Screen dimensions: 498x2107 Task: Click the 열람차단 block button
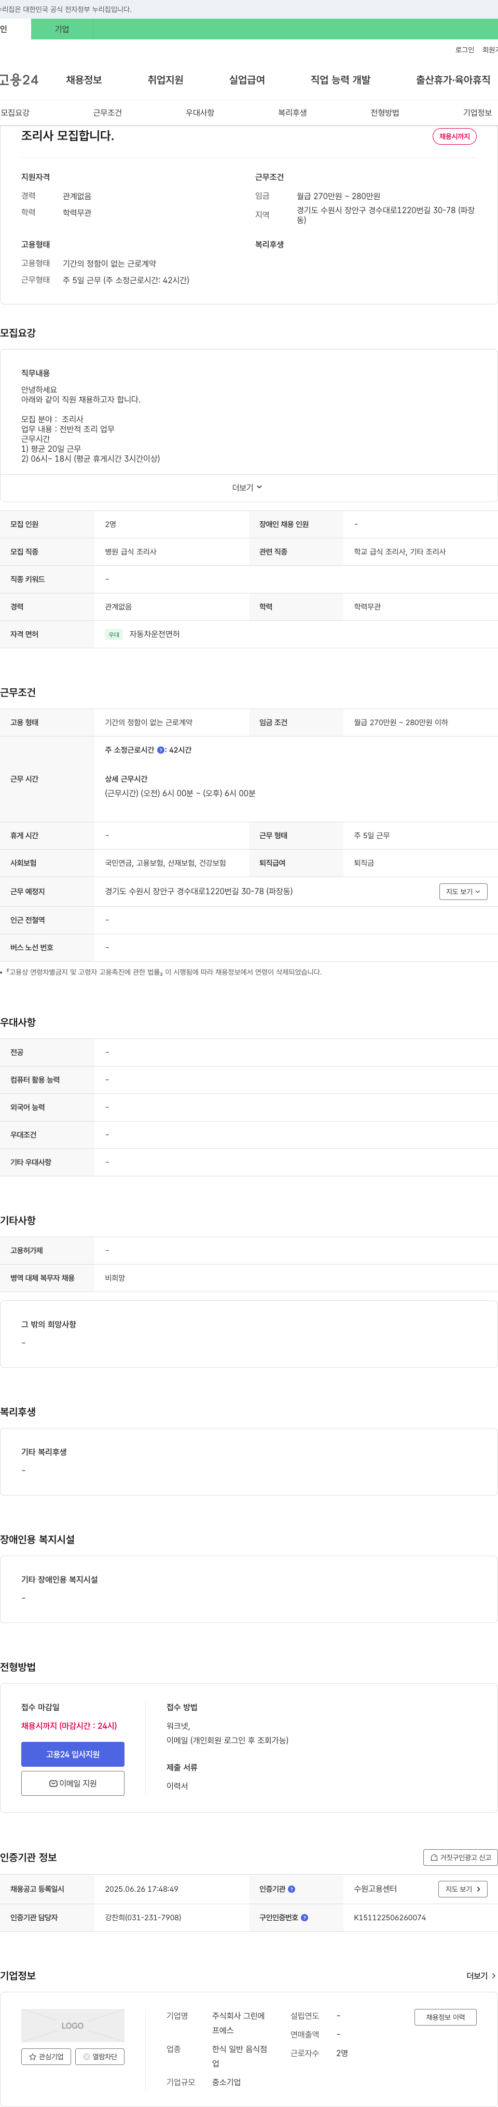click(x=100, y=2056)
